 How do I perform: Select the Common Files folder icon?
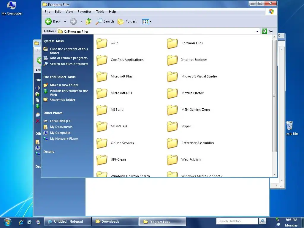pos(172,43)
